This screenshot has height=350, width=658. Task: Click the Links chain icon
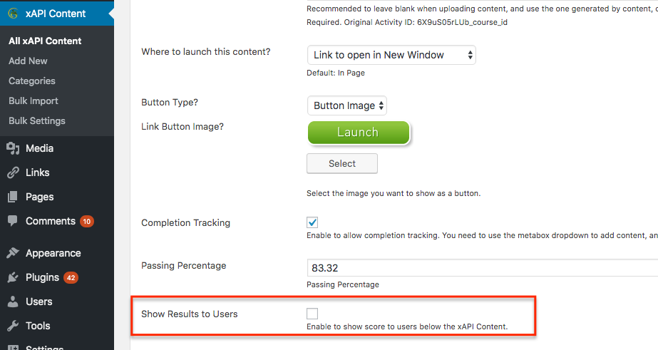click(x=13, y=173)
